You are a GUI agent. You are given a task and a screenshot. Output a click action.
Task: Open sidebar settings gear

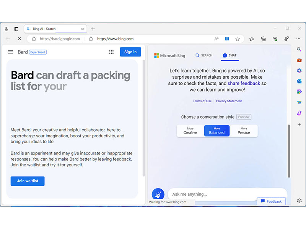tap(299, 201)
